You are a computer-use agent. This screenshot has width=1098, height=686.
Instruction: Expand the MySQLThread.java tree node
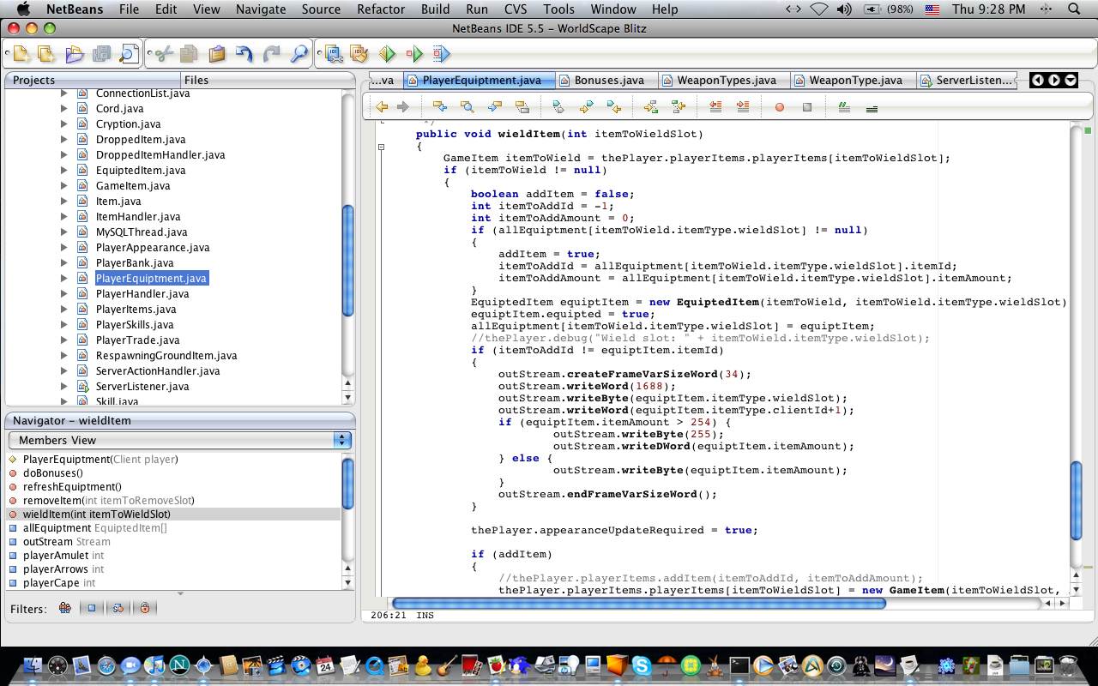tap(63, 232)
